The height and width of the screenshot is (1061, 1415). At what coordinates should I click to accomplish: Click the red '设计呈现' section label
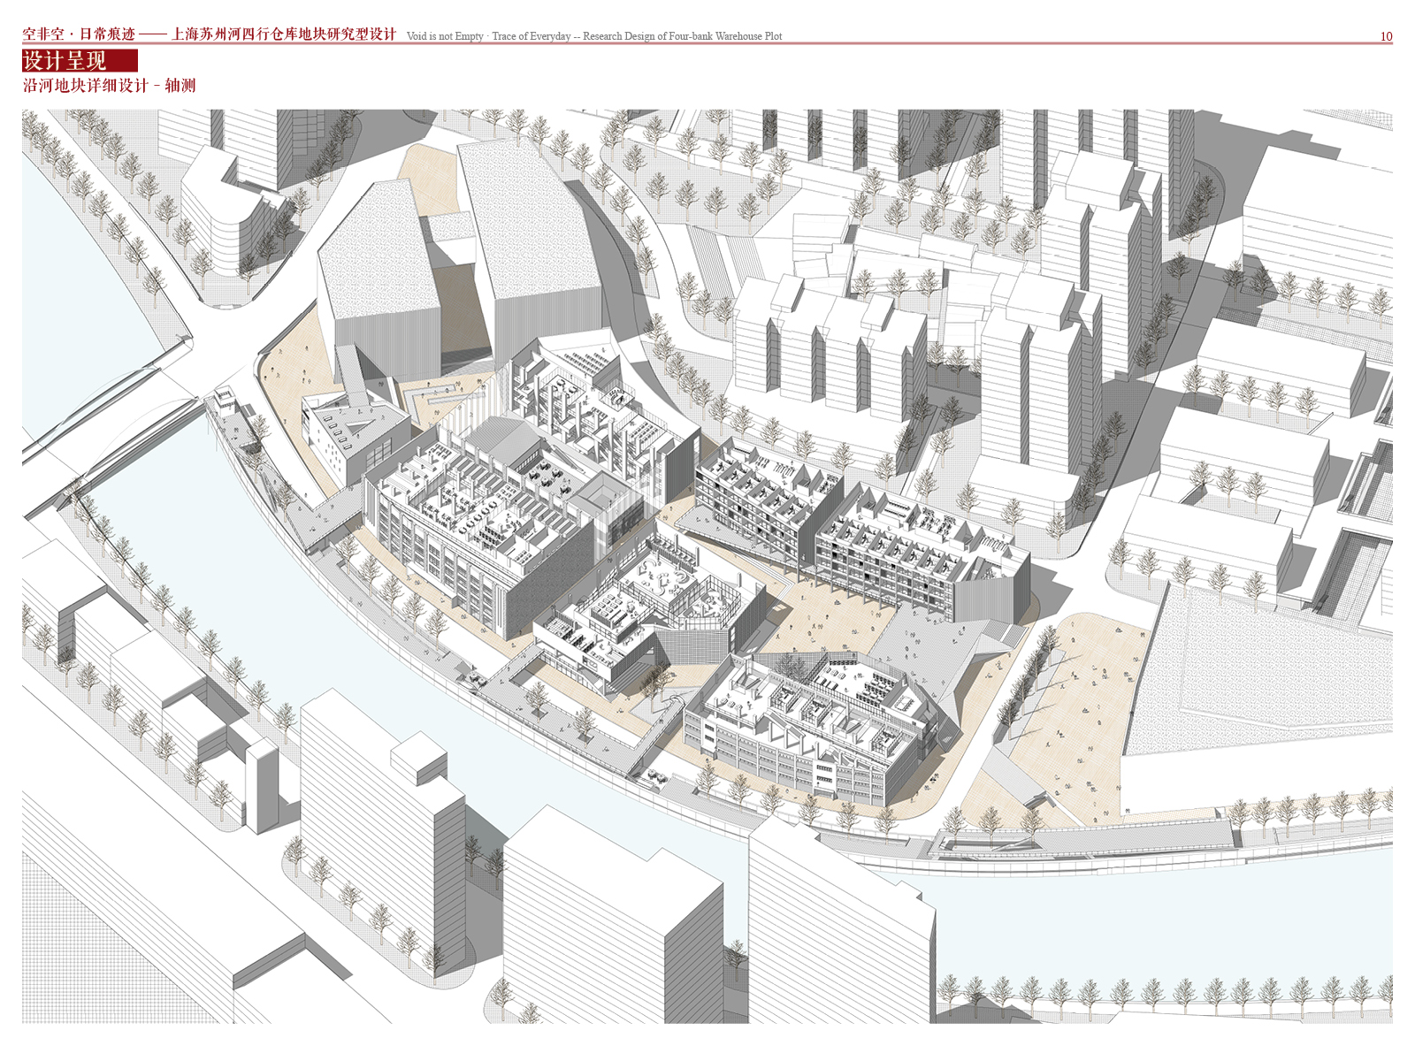click(80, 61)
